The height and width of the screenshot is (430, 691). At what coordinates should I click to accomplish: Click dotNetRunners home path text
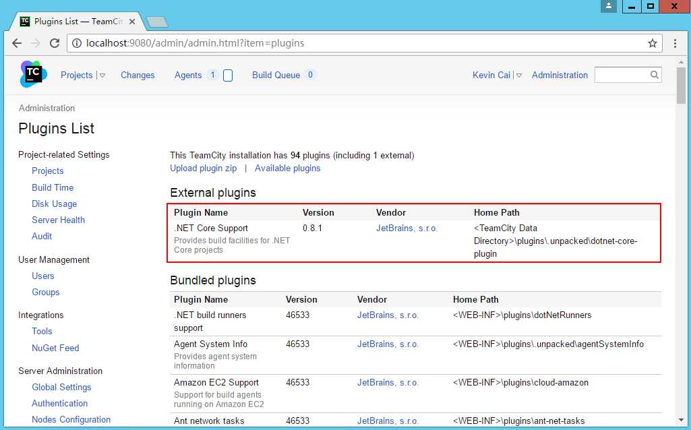pos(522,315)
